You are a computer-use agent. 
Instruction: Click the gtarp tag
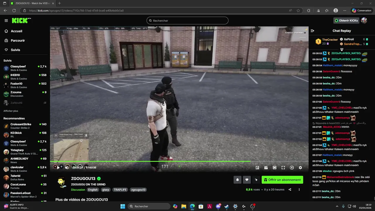tap(105, 190)
